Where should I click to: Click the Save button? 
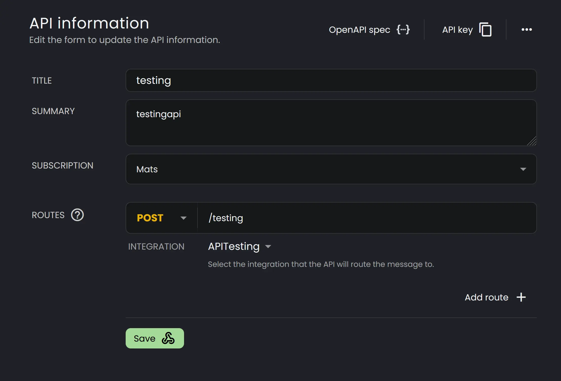(155, 338)
